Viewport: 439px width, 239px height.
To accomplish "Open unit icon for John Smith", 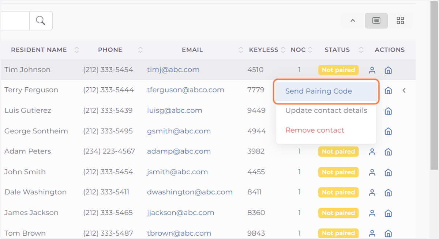I will pos(389,172).
